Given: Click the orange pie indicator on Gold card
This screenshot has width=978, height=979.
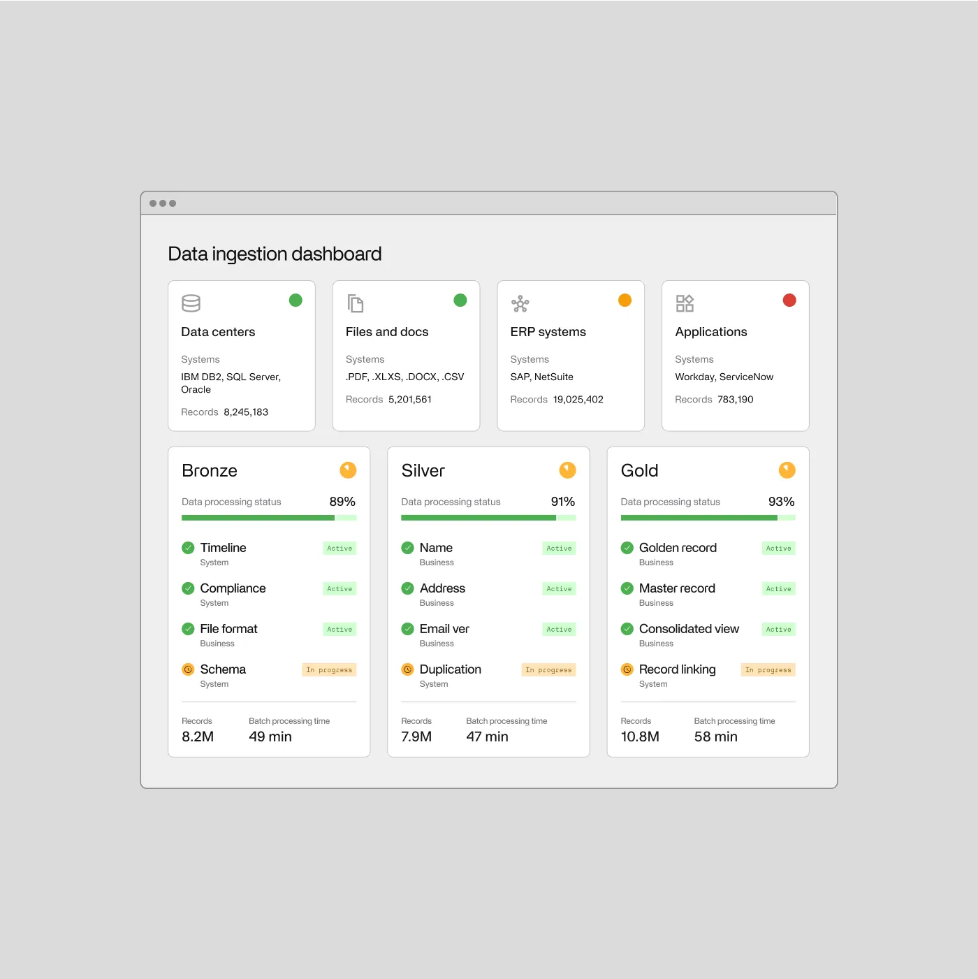Looking at the screenshot, I should click(x=787, y=470).
